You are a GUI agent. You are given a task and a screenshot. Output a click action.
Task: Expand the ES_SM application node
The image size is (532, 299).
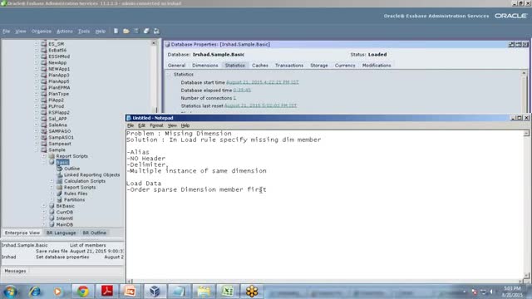point(37,44)
